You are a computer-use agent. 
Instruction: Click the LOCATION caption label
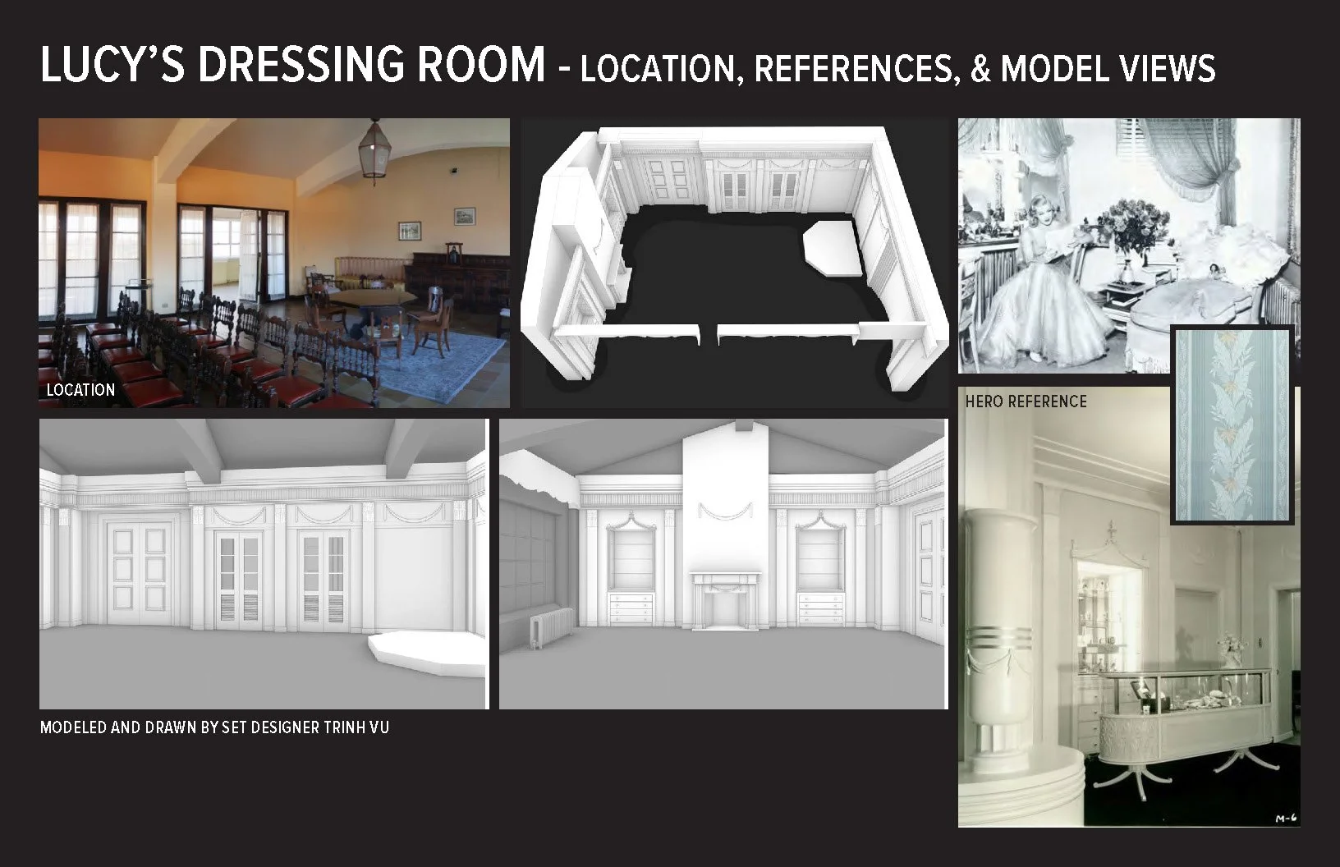81,390
